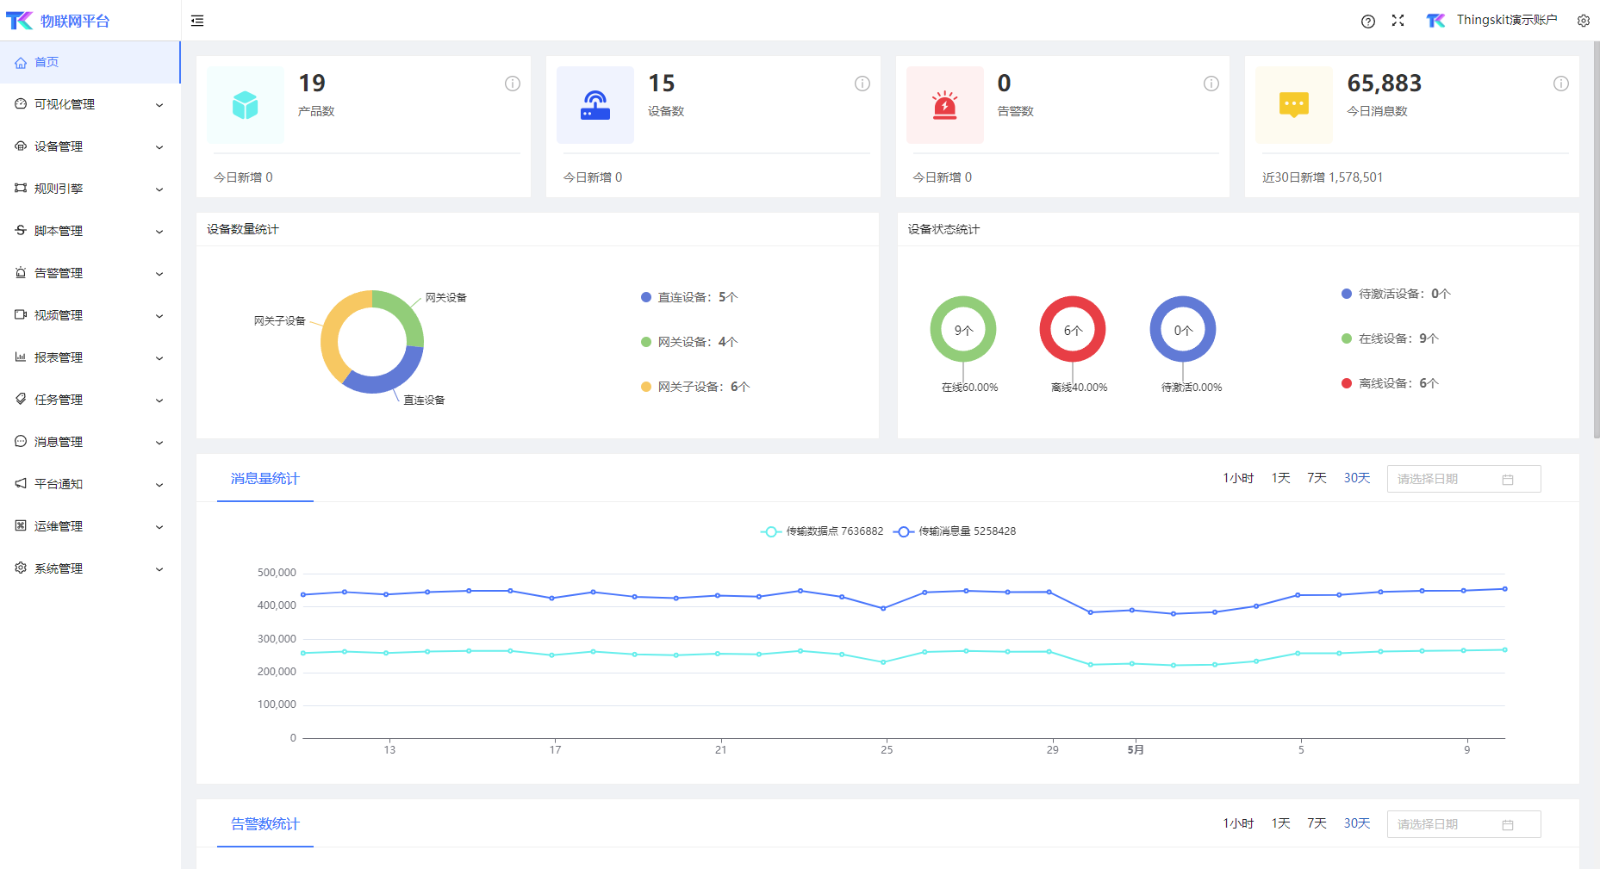Click the 设备管理 sidebar icon
The image size is (1600, 869).
click(x=21, y=146)
